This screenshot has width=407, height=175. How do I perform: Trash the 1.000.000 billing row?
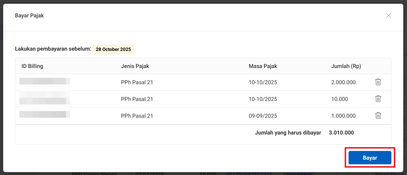[378, 116]
